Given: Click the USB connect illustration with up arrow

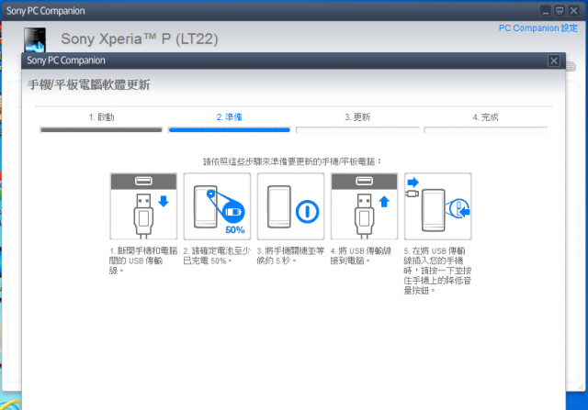Looking at the screenshot, I should 364,206.
